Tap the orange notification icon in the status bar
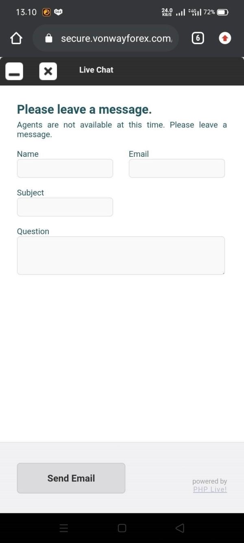 (46, 12)
